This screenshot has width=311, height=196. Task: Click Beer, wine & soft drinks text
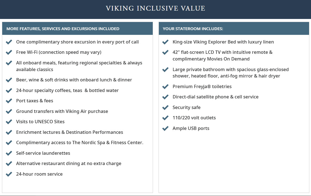[x=74, y=80]
